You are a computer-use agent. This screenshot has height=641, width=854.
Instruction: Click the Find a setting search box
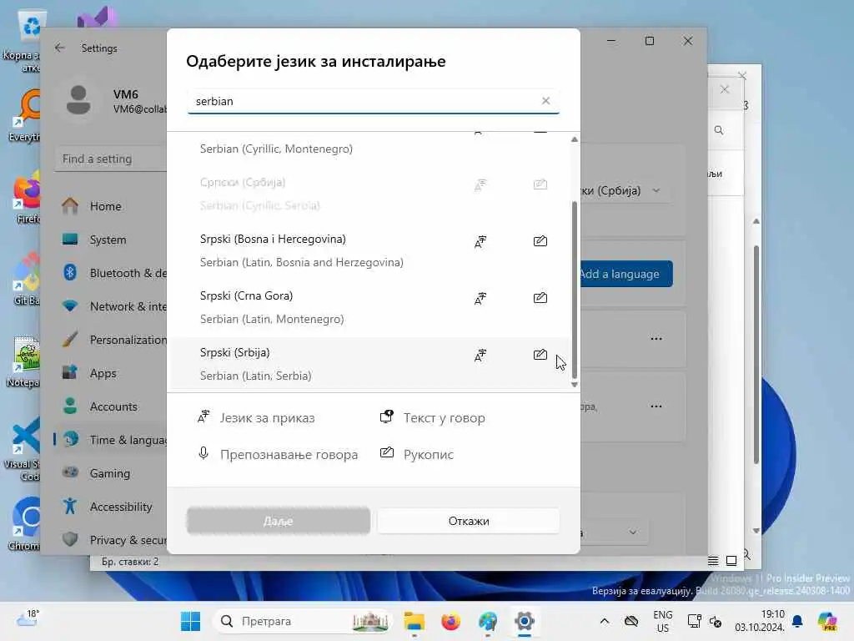pos(111,159)
